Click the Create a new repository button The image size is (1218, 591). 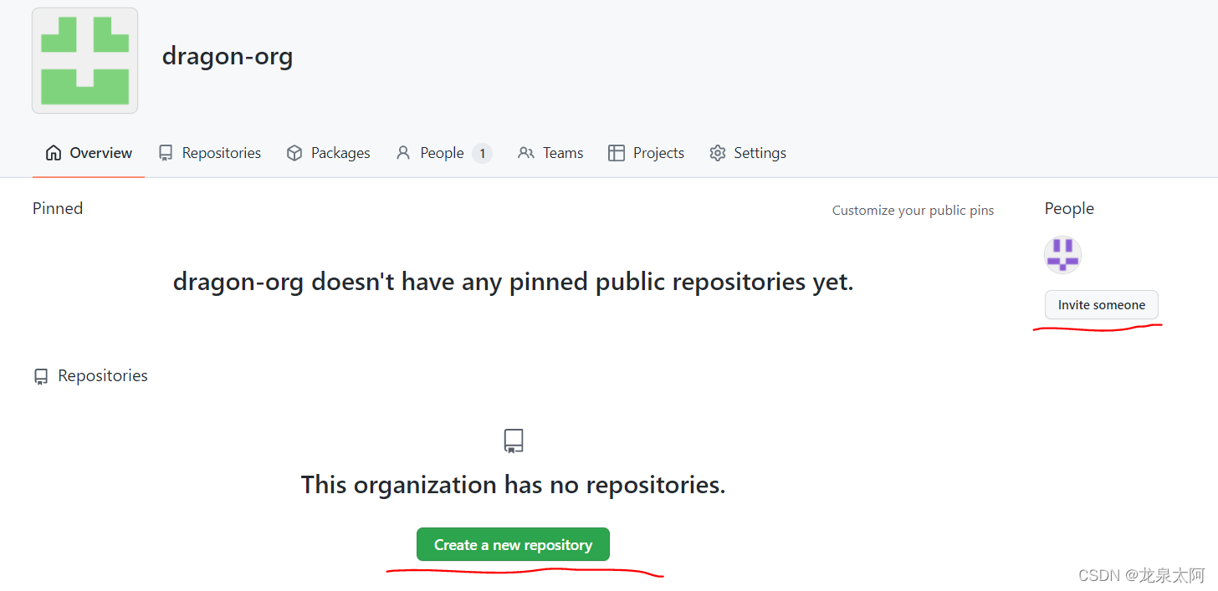513,545
